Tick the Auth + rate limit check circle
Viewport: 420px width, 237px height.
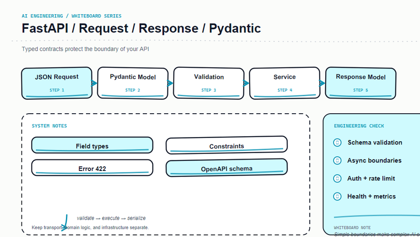point(337,178)
